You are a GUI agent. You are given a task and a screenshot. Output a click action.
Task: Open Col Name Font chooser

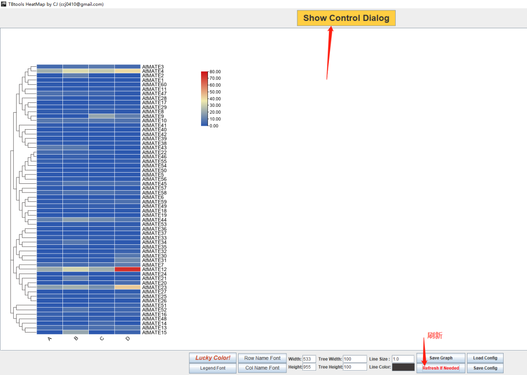pos(262,368)
